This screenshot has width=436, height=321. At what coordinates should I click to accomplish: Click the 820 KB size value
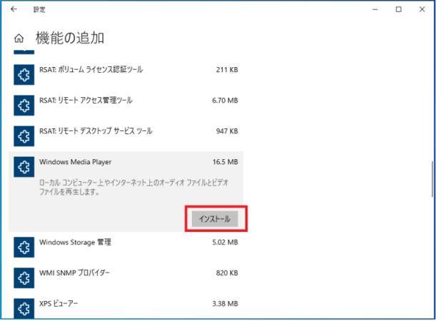[227, 273]
